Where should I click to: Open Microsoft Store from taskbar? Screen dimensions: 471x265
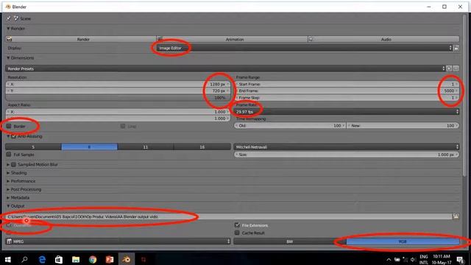[59, 259]
